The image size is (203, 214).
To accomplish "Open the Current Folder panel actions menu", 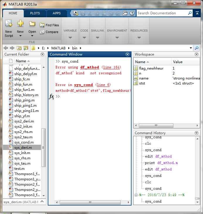I will coord(42,54).
